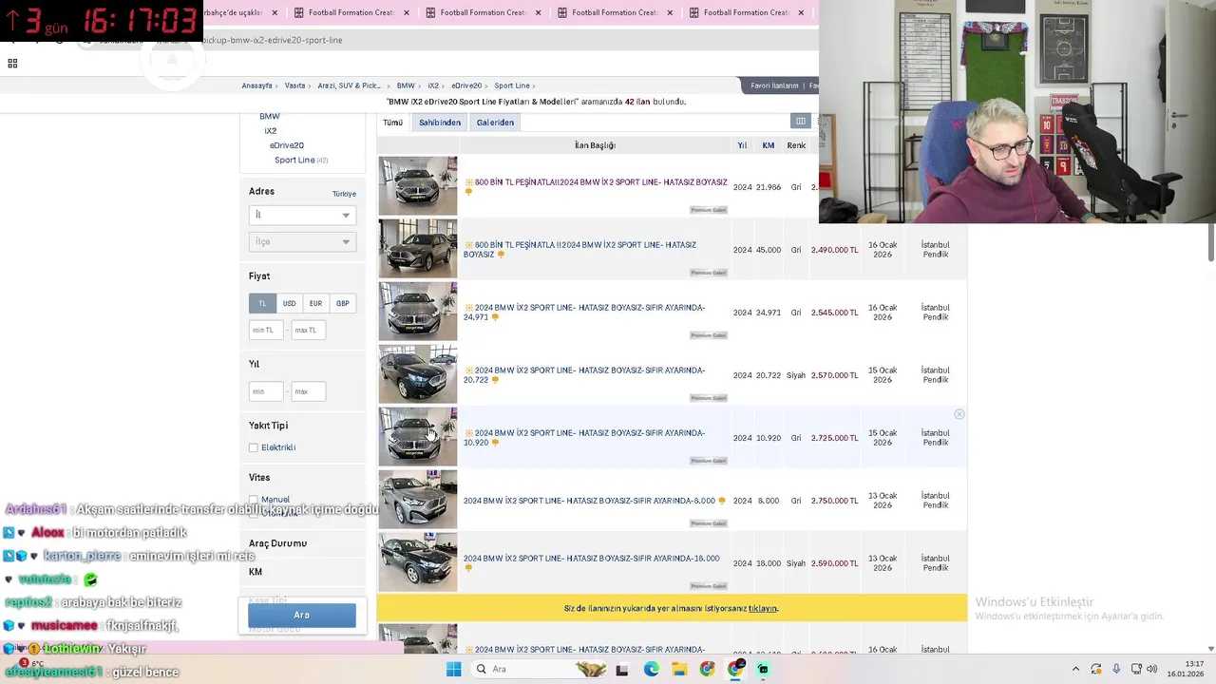
Task: Open the browser apps grid icon
Action: 12,63
